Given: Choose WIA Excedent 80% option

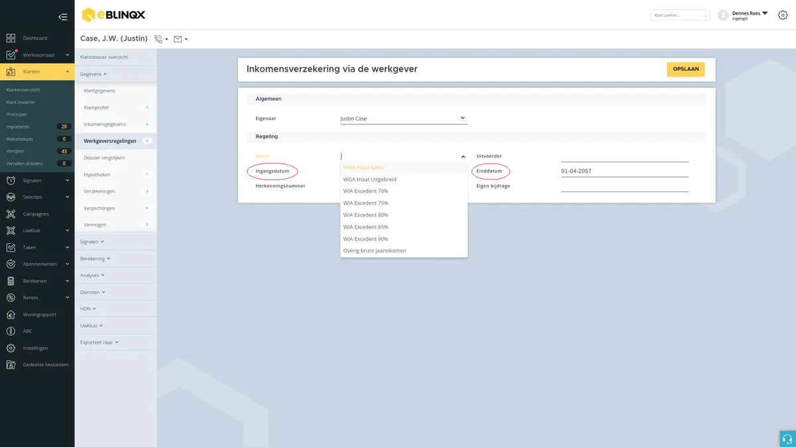Looking at the screenshot, I should point(403,215).
